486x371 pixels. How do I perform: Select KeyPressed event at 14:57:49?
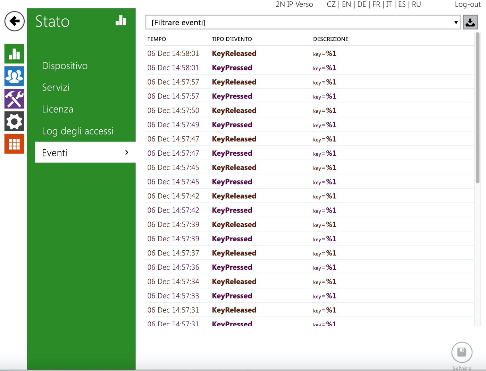(x=310, y=124)
